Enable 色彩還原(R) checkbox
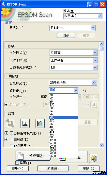This screenshot has height=175, width=107. tap(11, 146)
